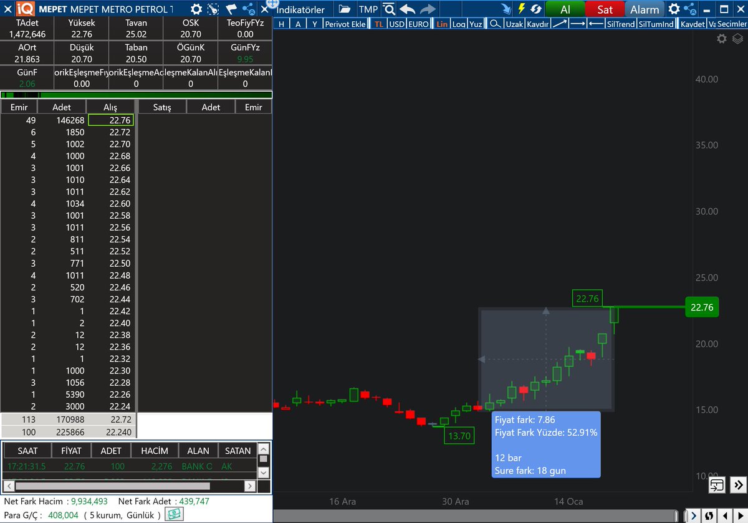Open the folder icon in chart toolbar
The image size is (748, 523).
pyautogui.click(x=345, y=9)
